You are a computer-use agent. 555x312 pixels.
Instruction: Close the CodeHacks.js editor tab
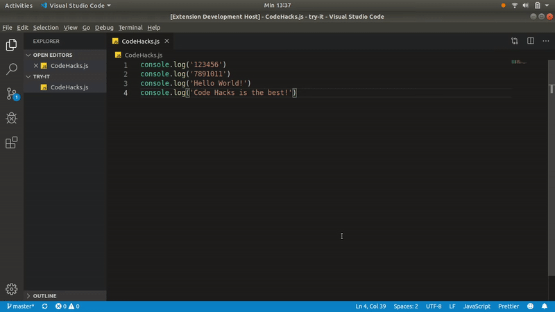tap(166, 41)
